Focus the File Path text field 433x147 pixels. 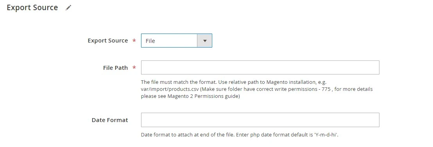[x=260, y=67]
